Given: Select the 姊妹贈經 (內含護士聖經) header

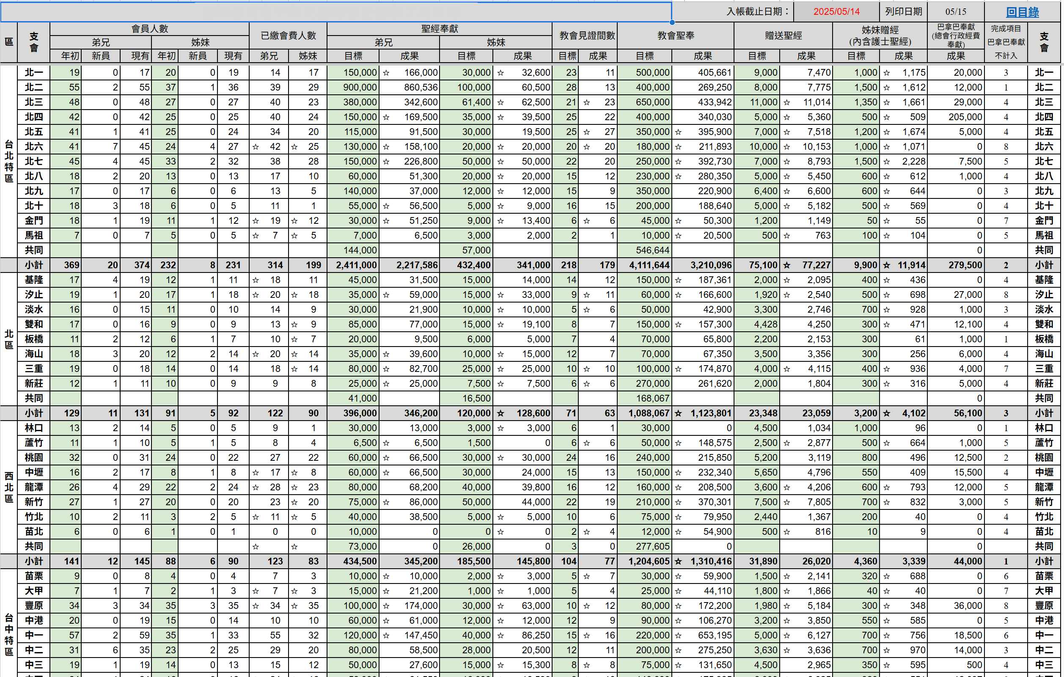Looking at the screenshot, I should click(880, 36).
